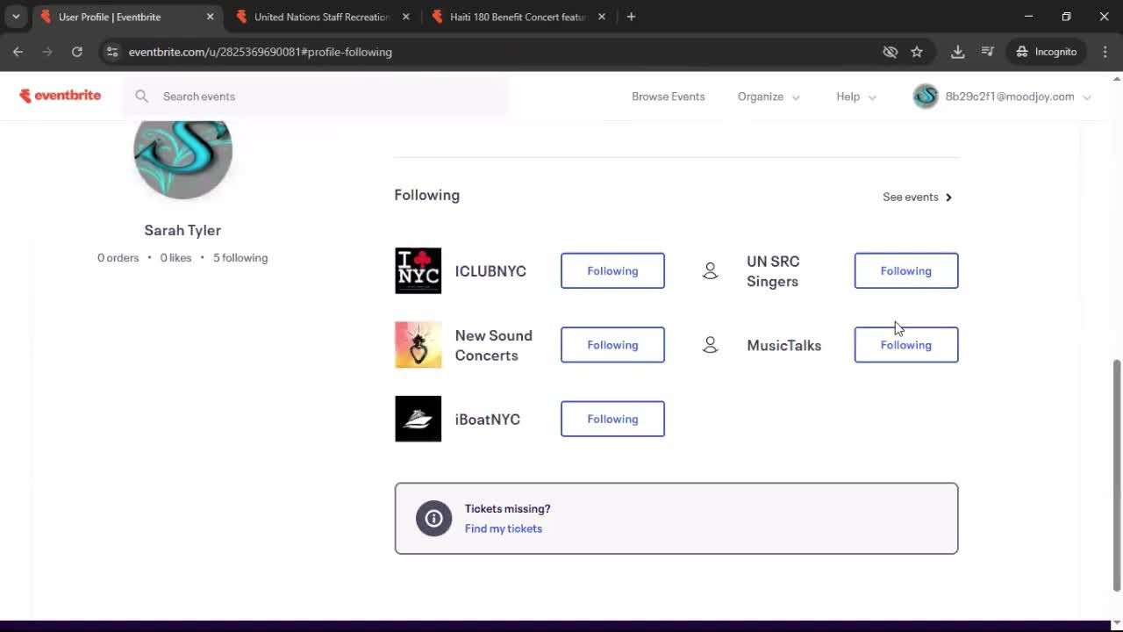Viewport: 1123px width, 632px height.
Task: Open the media control icon in toolbar
Action: point(988,52)
